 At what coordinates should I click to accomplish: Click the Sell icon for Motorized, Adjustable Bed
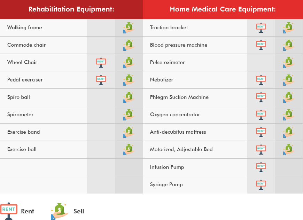pyautogui.click(x=289, y=150)
